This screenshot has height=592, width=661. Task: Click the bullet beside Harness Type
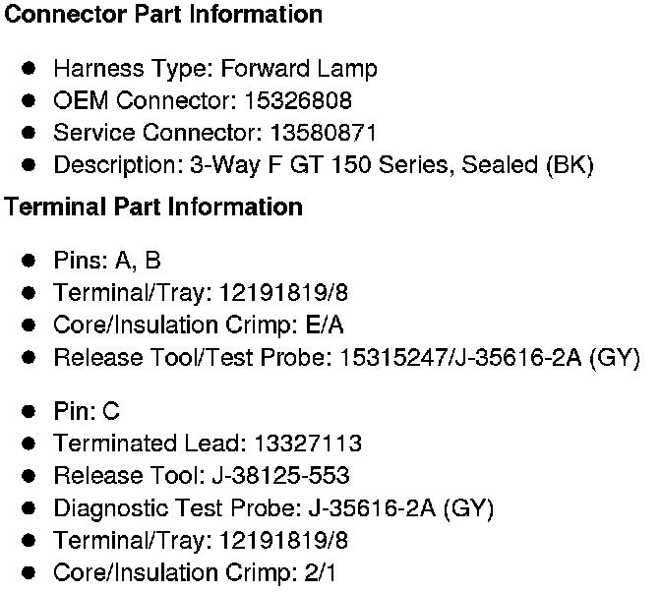pos(30,69)
